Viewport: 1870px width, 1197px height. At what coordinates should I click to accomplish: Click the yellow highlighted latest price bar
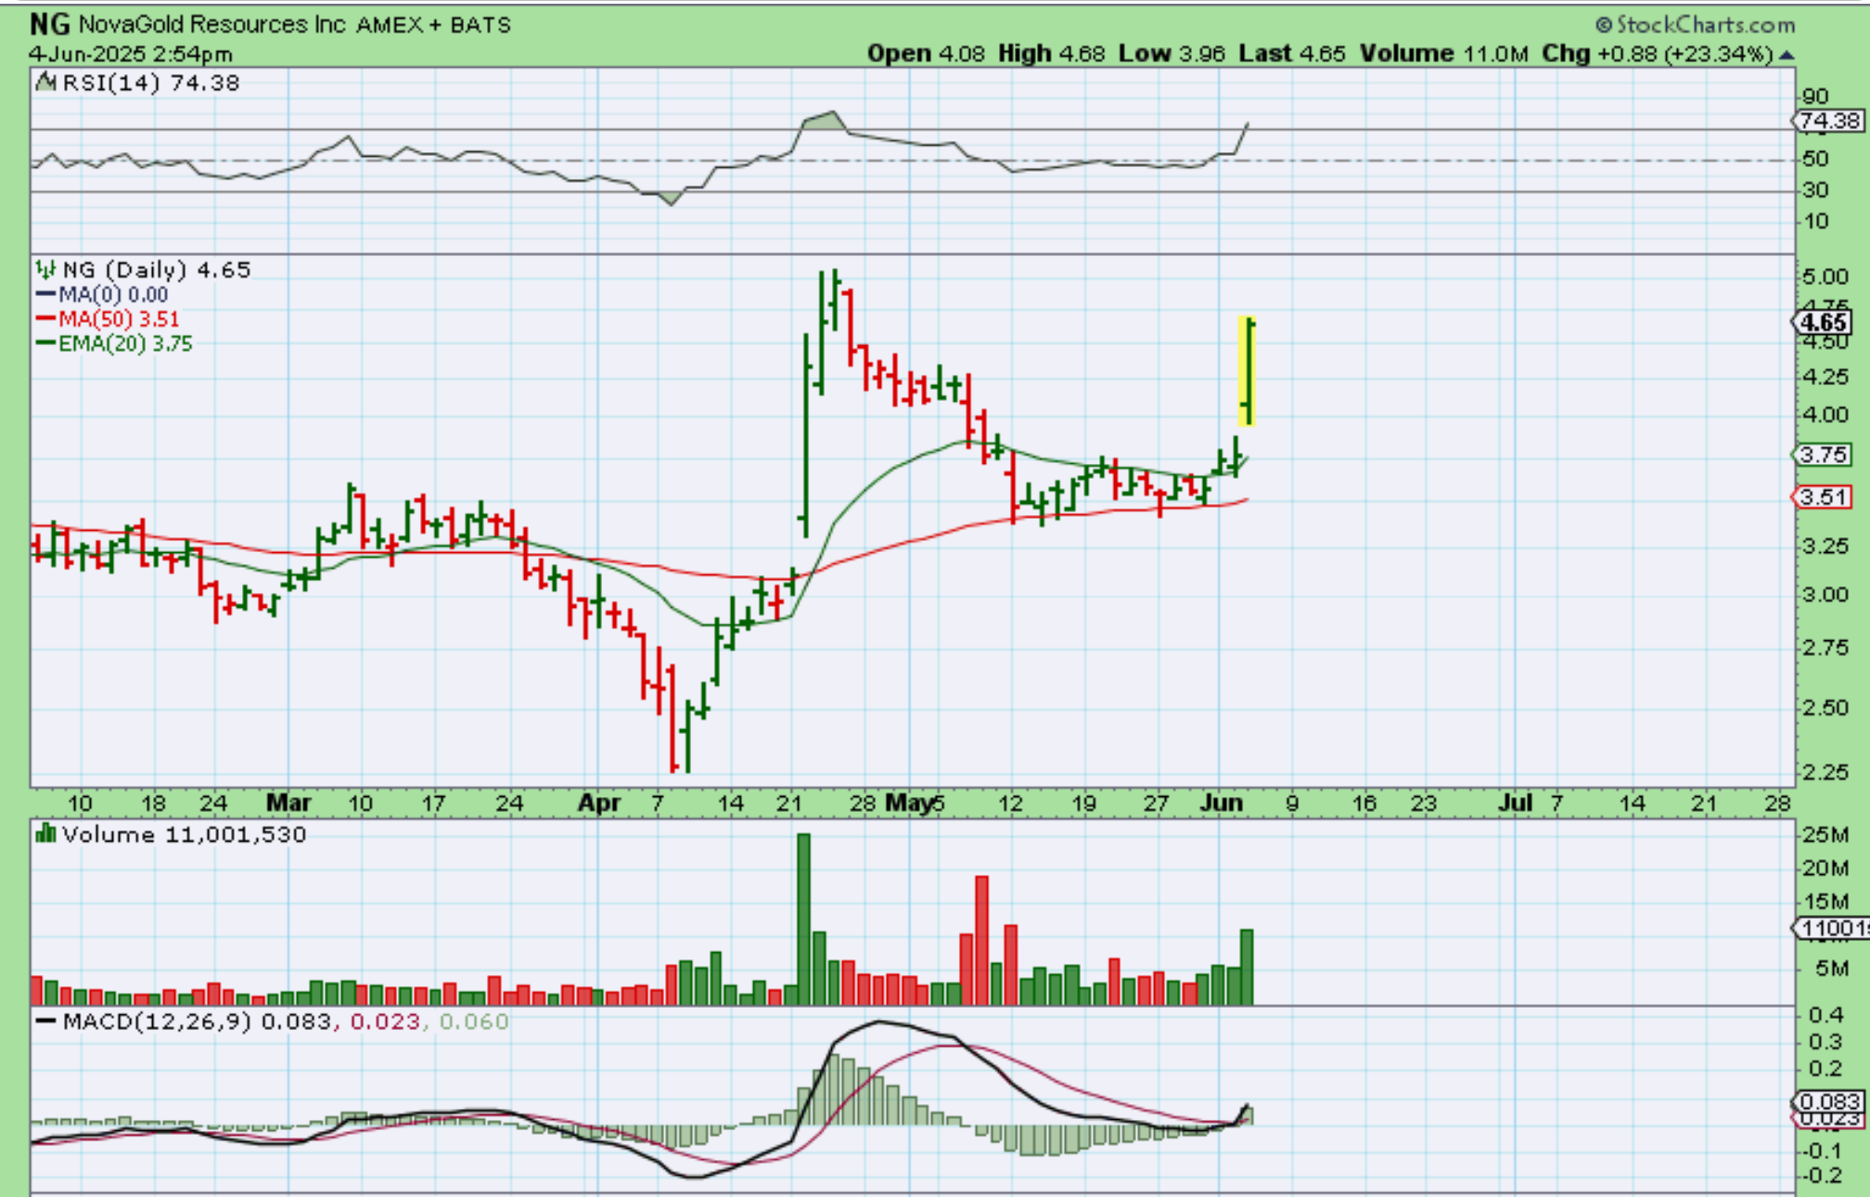(1248, 371)
